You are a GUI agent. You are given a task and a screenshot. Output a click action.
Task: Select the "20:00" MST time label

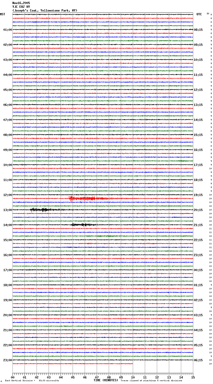[8, 315]
